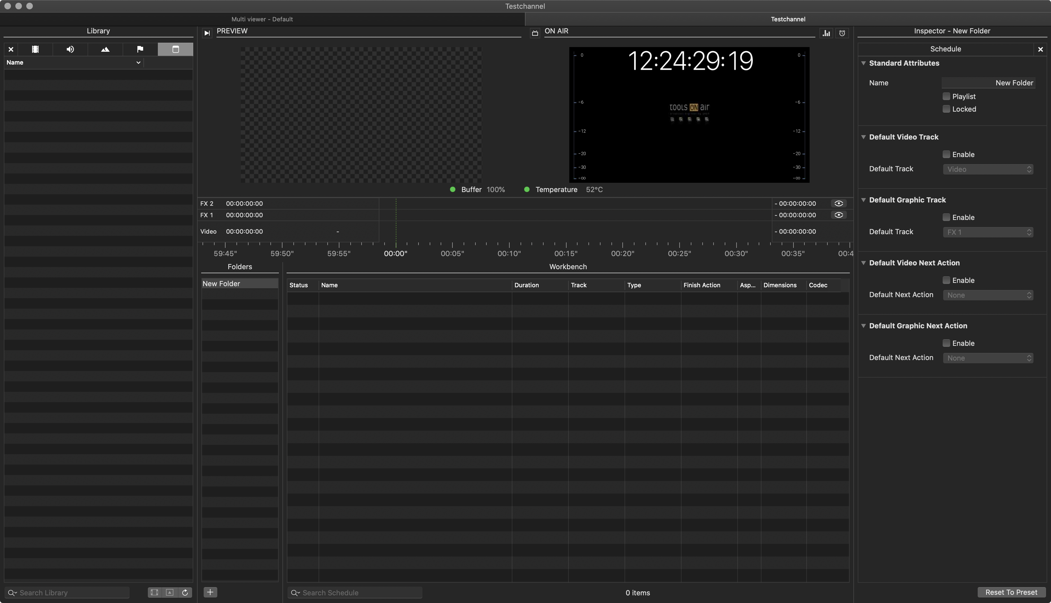
Task: Enable the Default Graphic Track checkbox
Action: coord(946,217)
